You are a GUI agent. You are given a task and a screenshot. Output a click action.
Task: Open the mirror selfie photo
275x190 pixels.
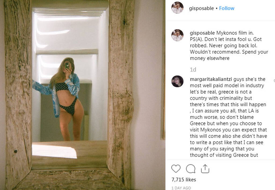(x=83, y=95)
